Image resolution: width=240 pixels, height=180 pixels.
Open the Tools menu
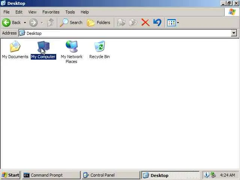[70, 12]
